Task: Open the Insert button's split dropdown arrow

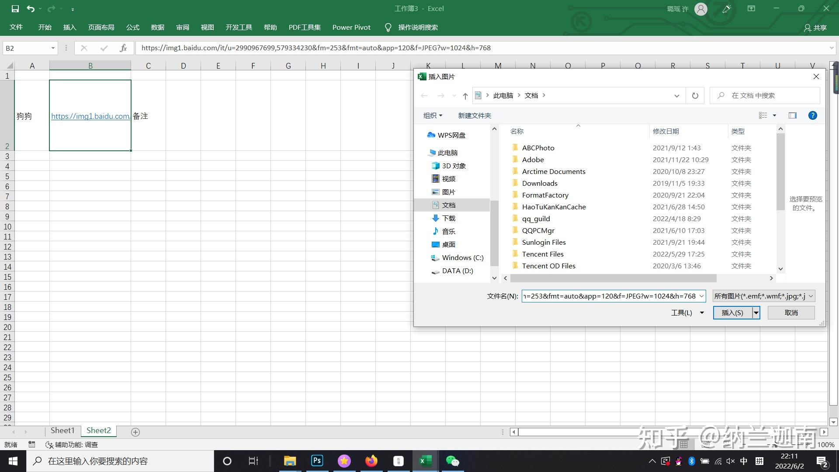Action: [756, 312]
